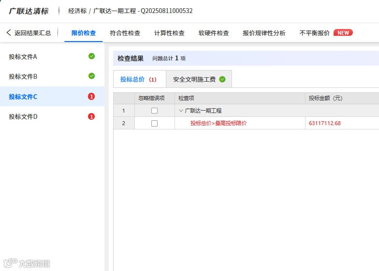Click green check on 安全文明施工费 tab
Screen dimensions: 379x271
(222, 79)
